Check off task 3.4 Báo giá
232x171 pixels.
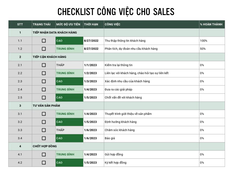pos(44,138)
